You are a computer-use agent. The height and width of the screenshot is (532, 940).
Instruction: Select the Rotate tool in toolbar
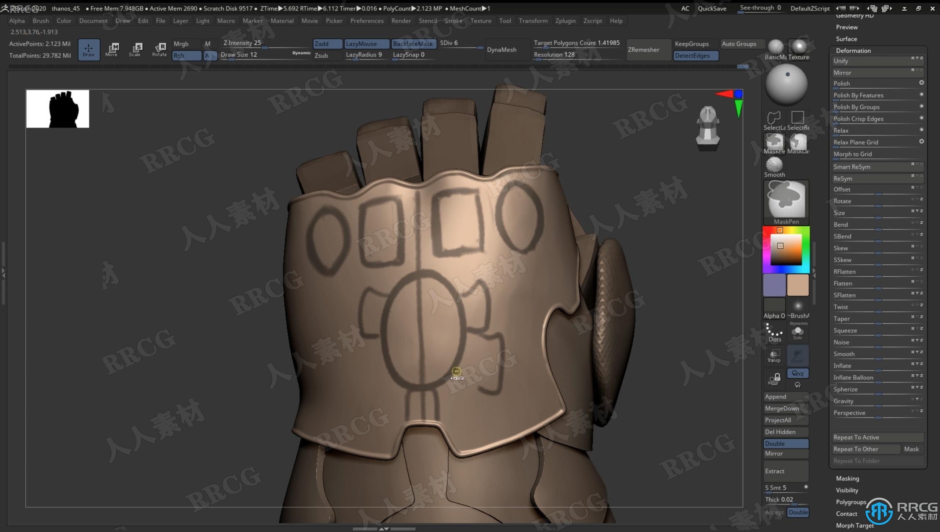(x=159, y=50)
